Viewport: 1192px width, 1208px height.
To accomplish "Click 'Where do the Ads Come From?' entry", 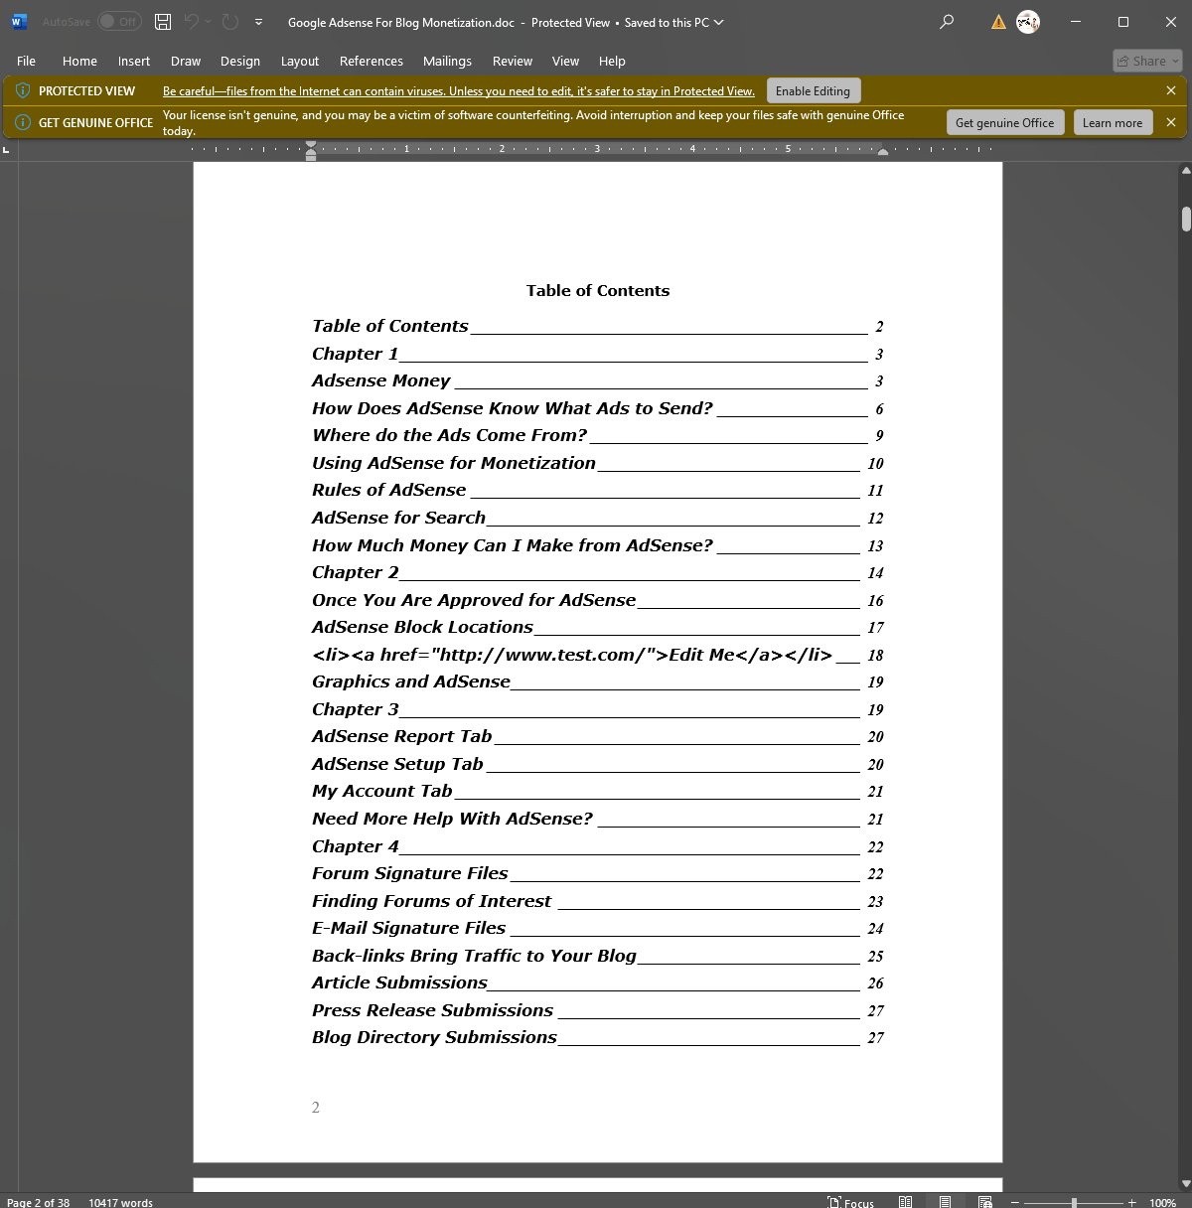I will 598,435.
